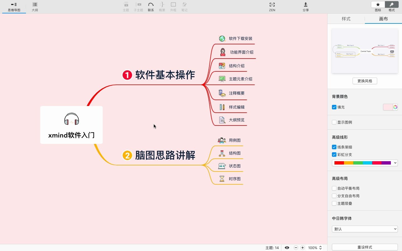Click the 主题: 14 count in status bar

tap(272, 248)
